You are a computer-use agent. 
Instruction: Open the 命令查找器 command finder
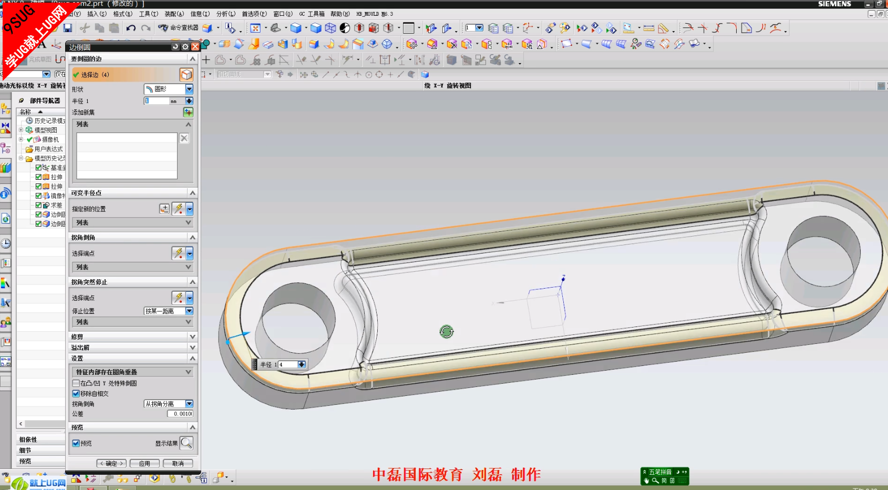pos(179,28)
